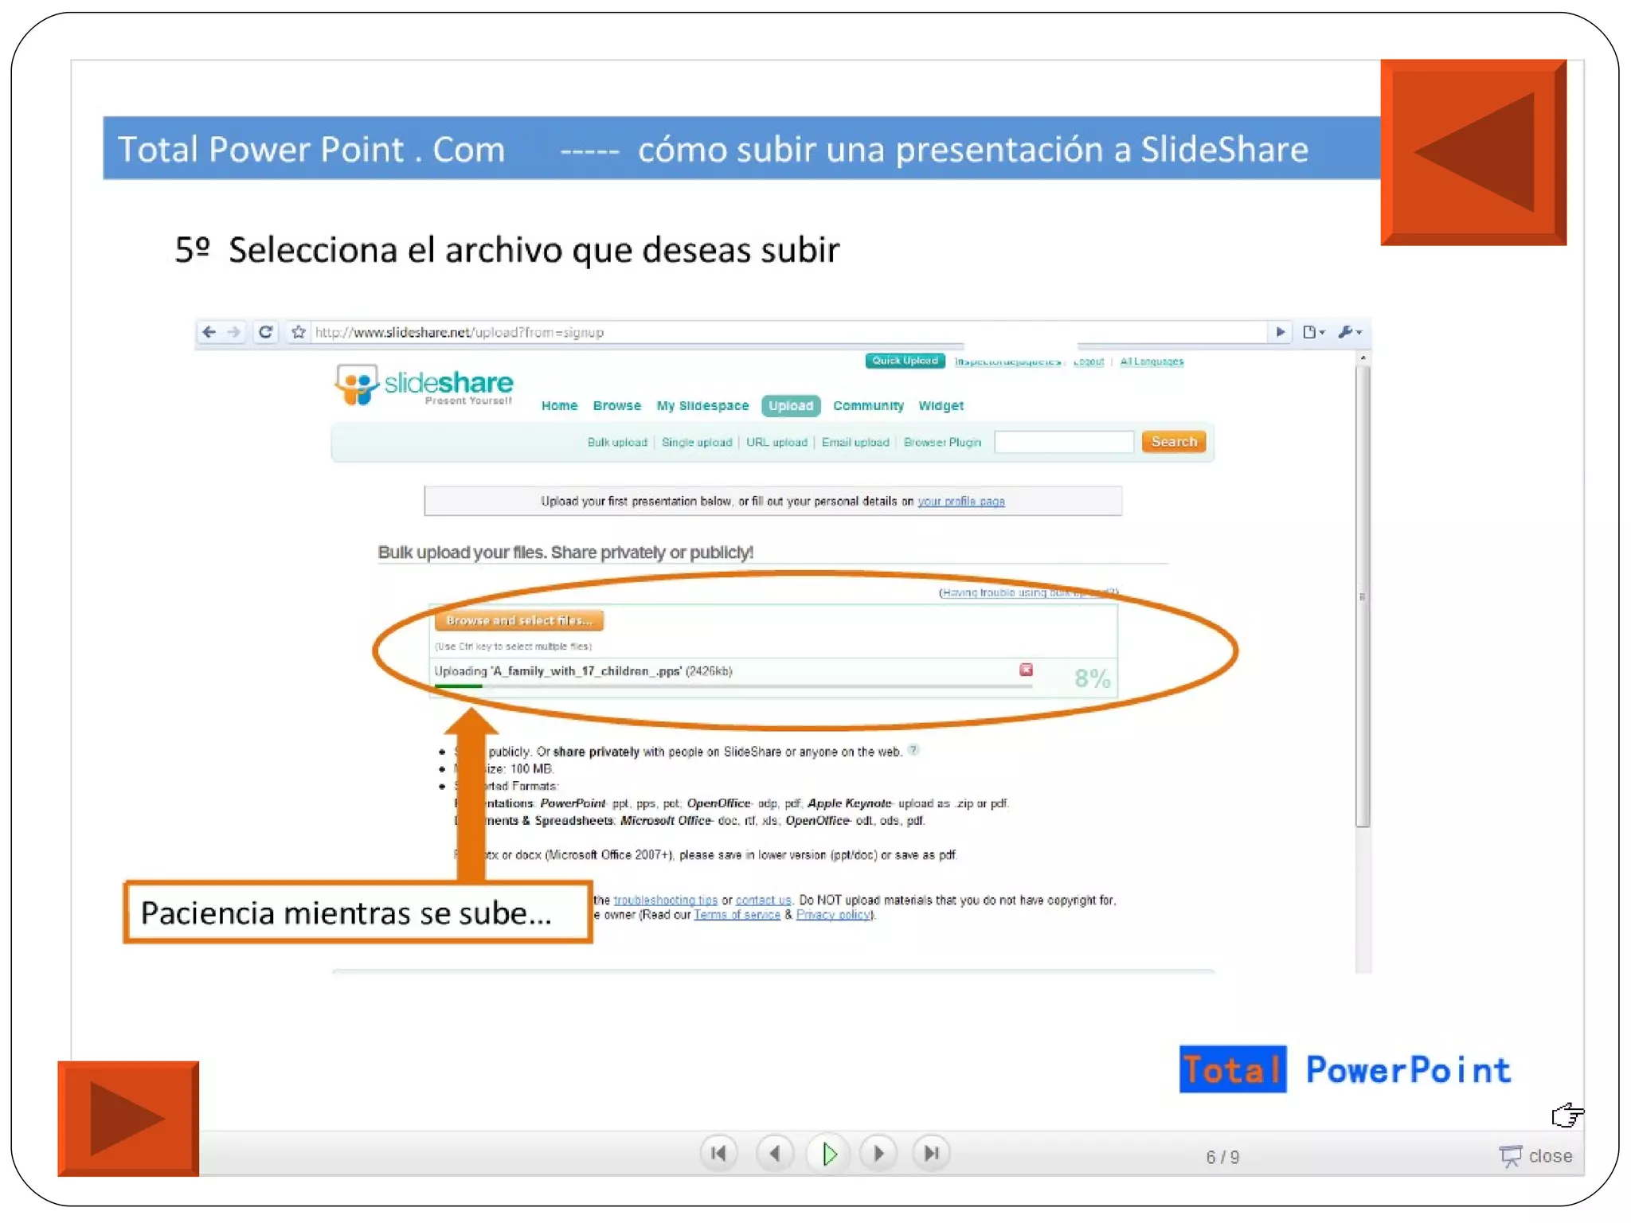Viewport: 1631px width, 1223px height.
Task: Open the browser page menu dropdown
Action: [1313, 332]
